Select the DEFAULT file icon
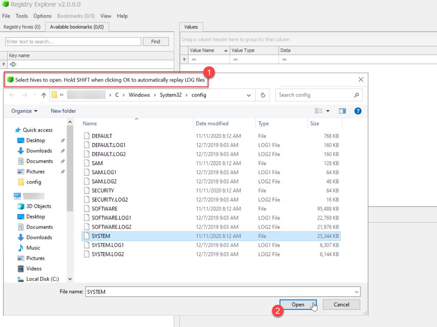437x327 pixels. pos(86,136)
